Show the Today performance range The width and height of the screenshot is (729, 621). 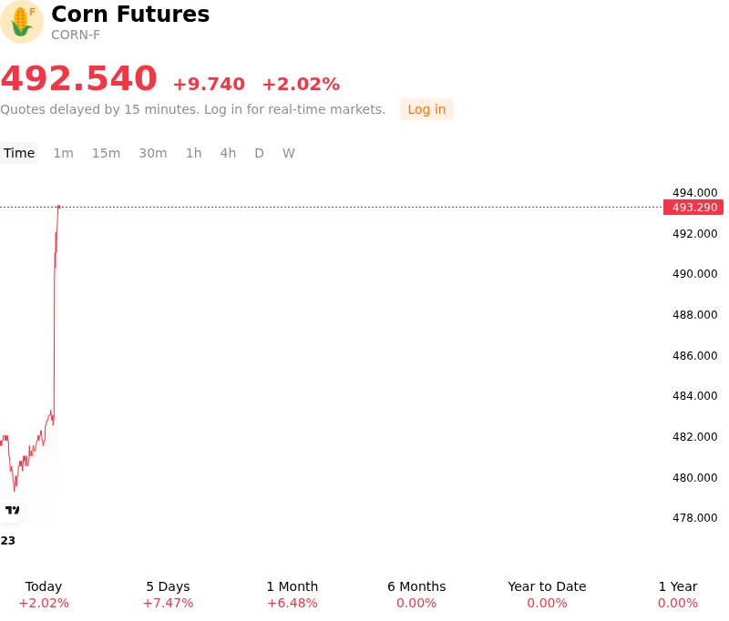[x=44, y=595]
